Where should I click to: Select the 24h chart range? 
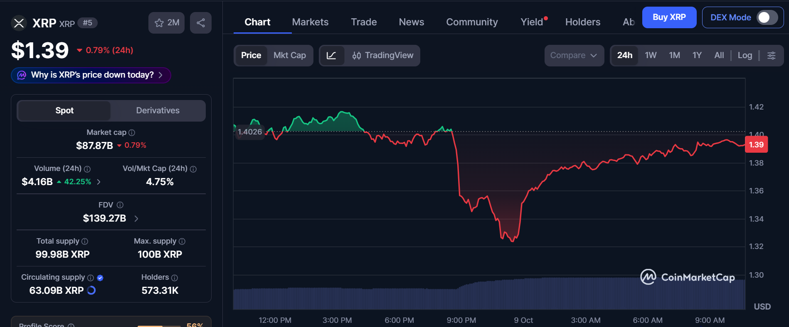coord(625,56)
